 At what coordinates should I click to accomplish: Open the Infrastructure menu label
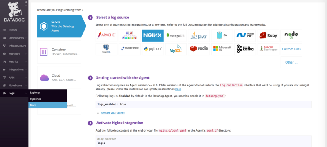coord(17,46)
